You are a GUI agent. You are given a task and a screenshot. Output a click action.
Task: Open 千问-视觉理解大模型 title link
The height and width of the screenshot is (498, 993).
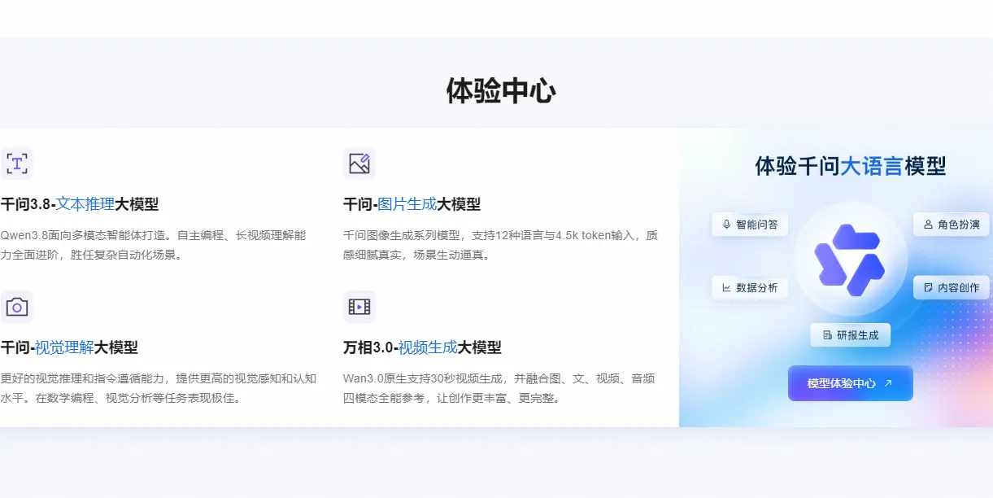[x=69, y=347]
